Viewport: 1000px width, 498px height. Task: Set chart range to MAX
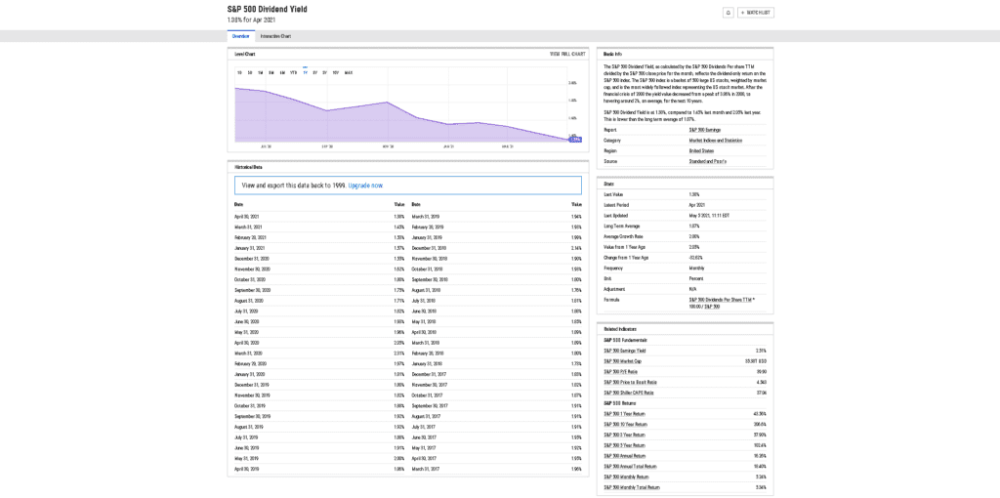349,72
